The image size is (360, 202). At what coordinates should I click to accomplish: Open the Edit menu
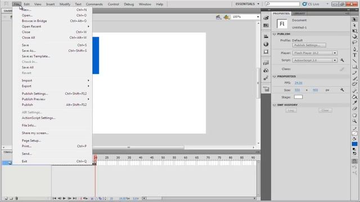26,4
